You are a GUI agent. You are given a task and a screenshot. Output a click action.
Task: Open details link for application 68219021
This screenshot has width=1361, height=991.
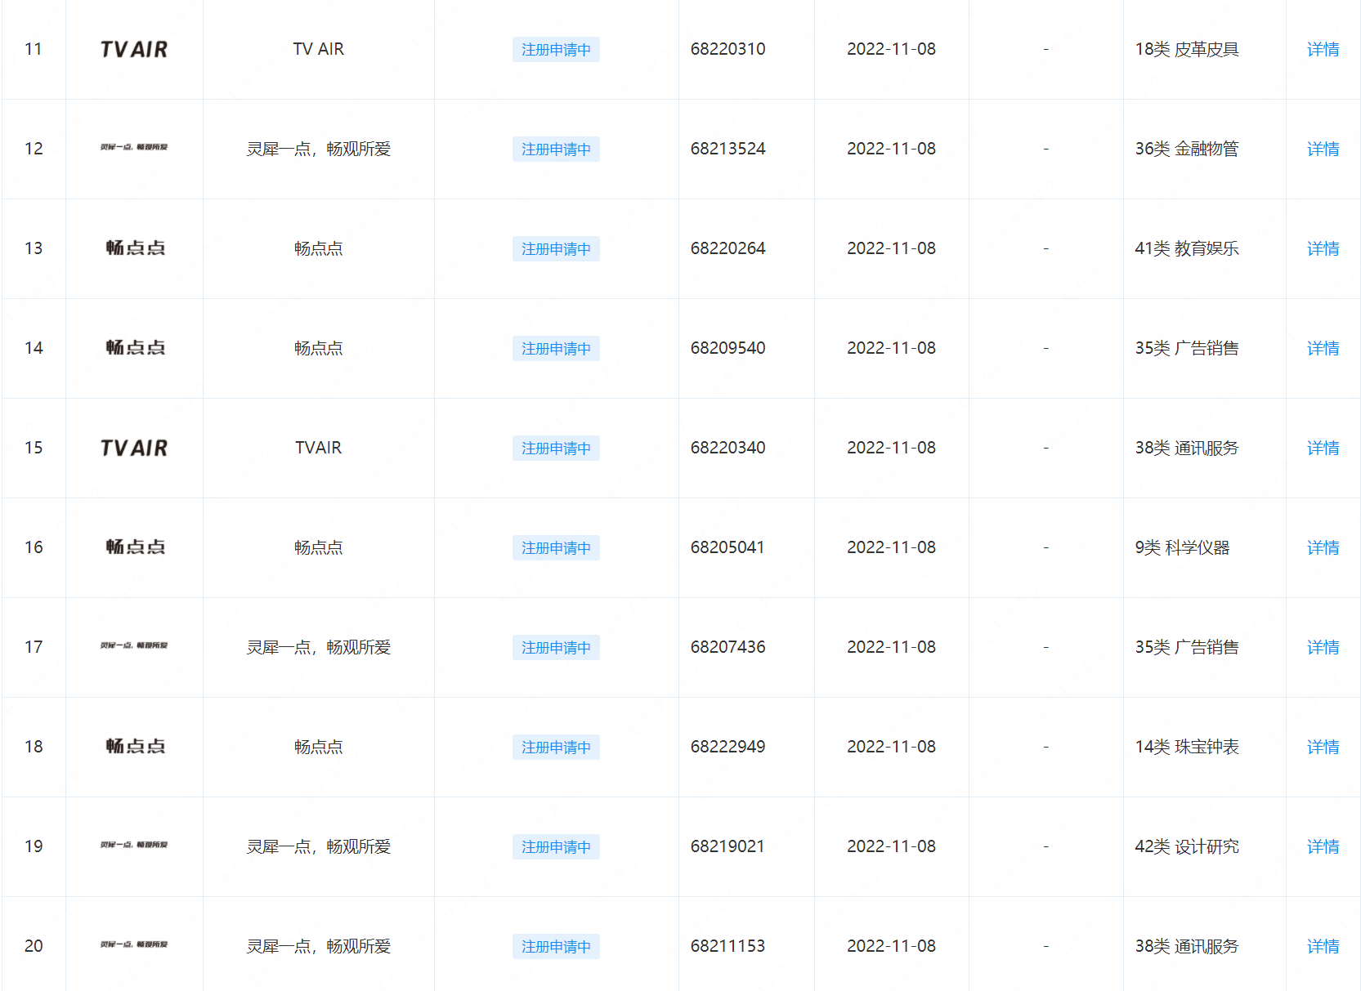click(1323, 847)
